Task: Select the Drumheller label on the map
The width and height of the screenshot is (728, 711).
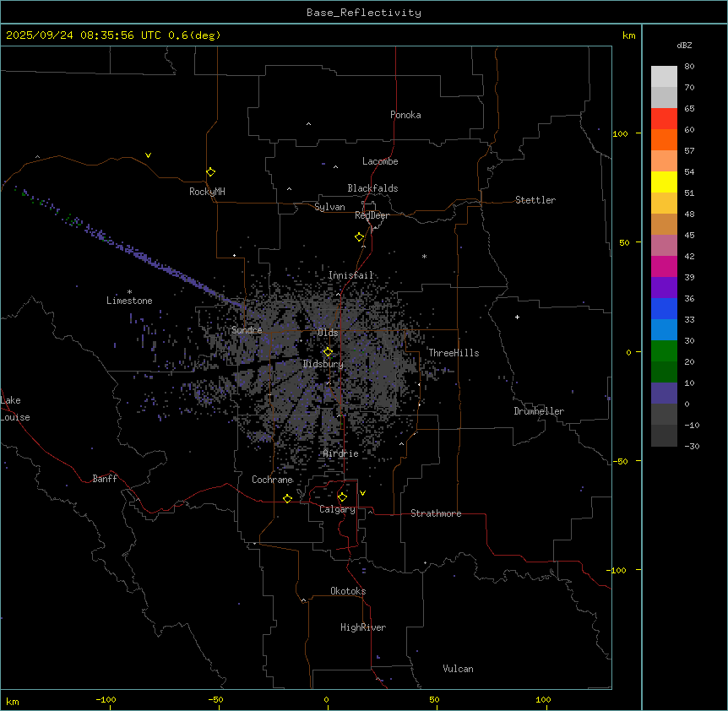Action: [x=538, y=411]
